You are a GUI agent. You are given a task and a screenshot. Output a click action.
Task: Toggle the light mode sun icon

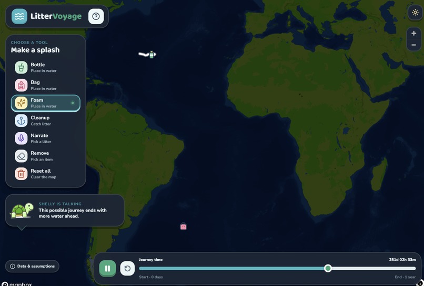(x=415, y=13)
